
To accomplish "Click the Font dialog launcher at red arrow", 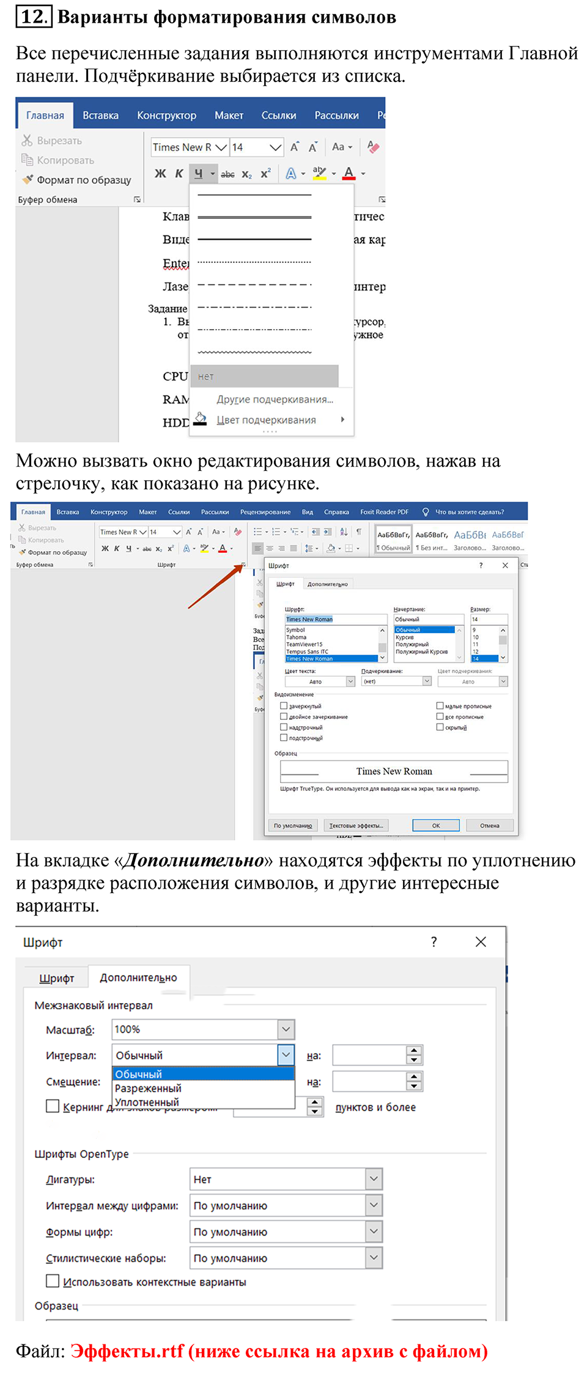I will coord(243,565).
